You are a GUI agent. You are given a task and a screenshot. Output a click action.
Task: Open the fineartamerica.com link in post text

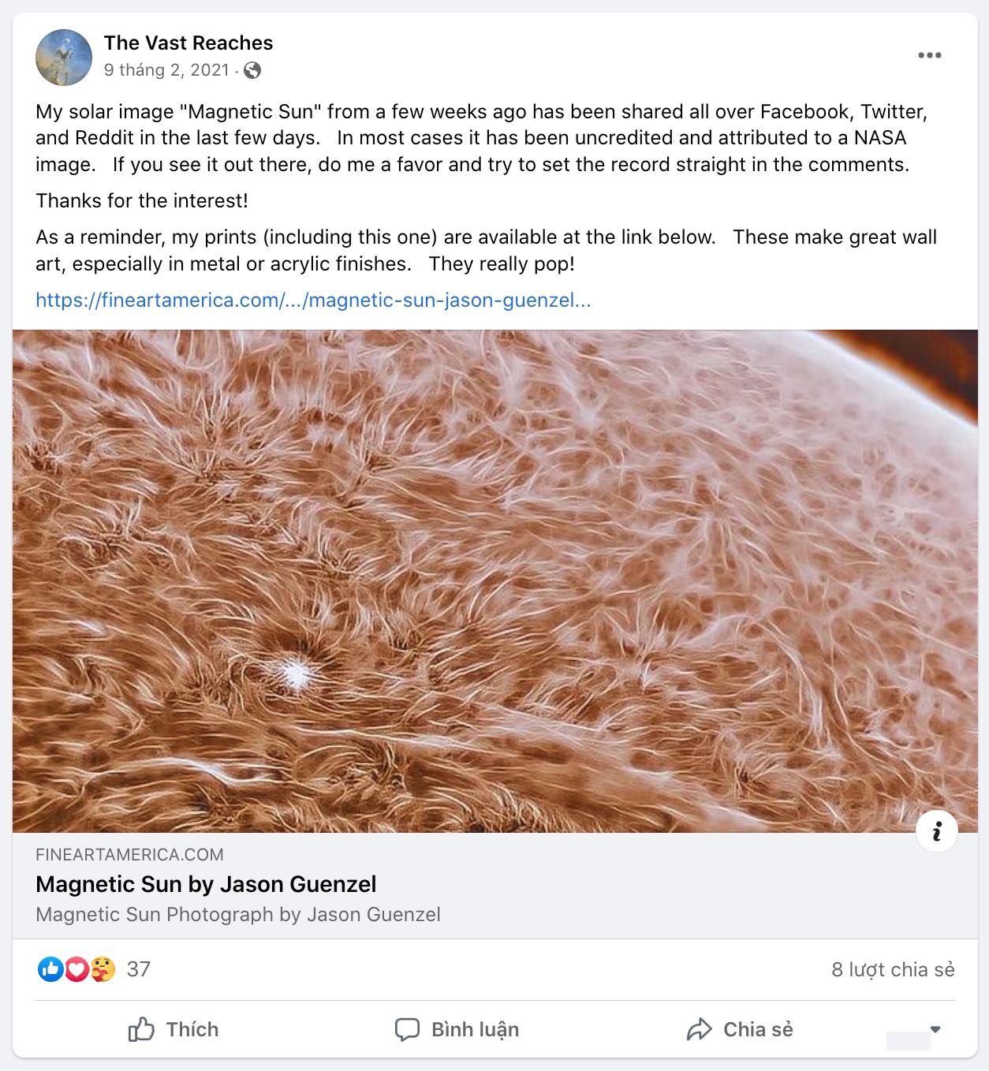point(313,300)
